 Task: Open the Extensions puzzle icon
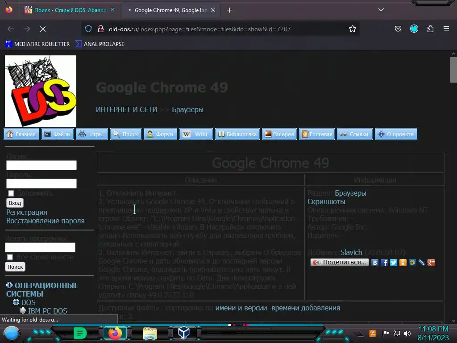pos(430,29)
